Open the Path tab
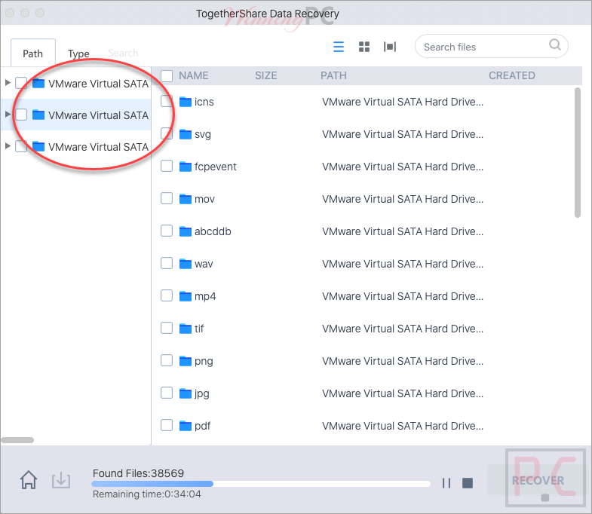This screenshot has height=514, width=592. click(33, 54)
